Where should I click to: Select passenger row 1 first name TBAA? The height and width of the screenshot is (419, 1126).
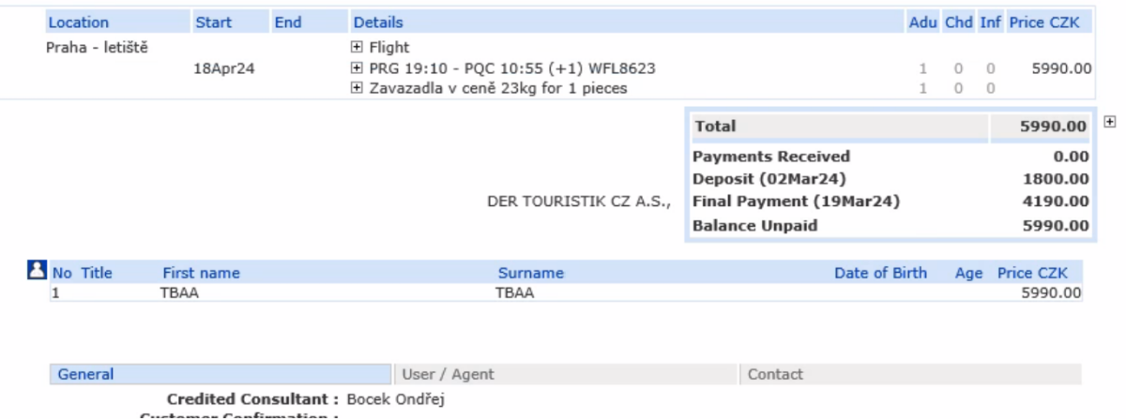tap(180, 293)
